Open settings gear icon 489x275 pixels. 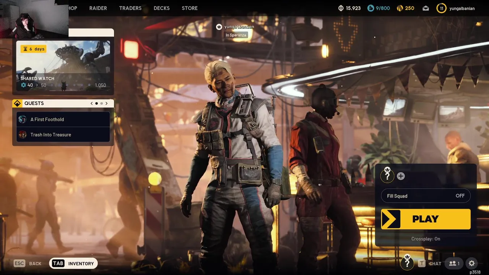coord(472,263)
